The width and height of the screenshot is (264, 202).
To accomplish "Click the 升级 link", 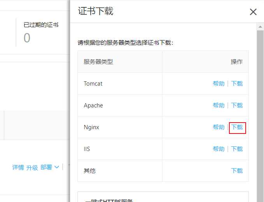I will coord(32,167).
